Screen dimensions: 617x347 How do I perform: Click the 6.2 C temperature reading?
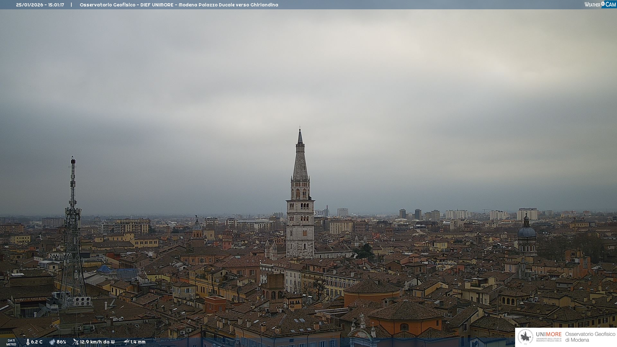(x=37, y=342)
